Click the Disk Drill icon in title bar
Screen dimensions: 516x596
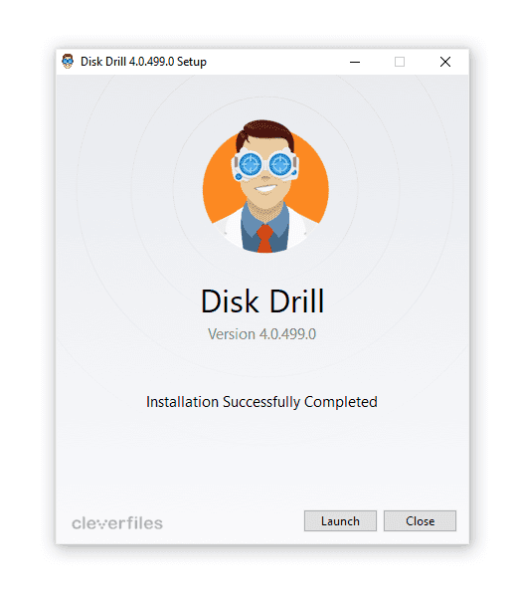coord(68,62)
